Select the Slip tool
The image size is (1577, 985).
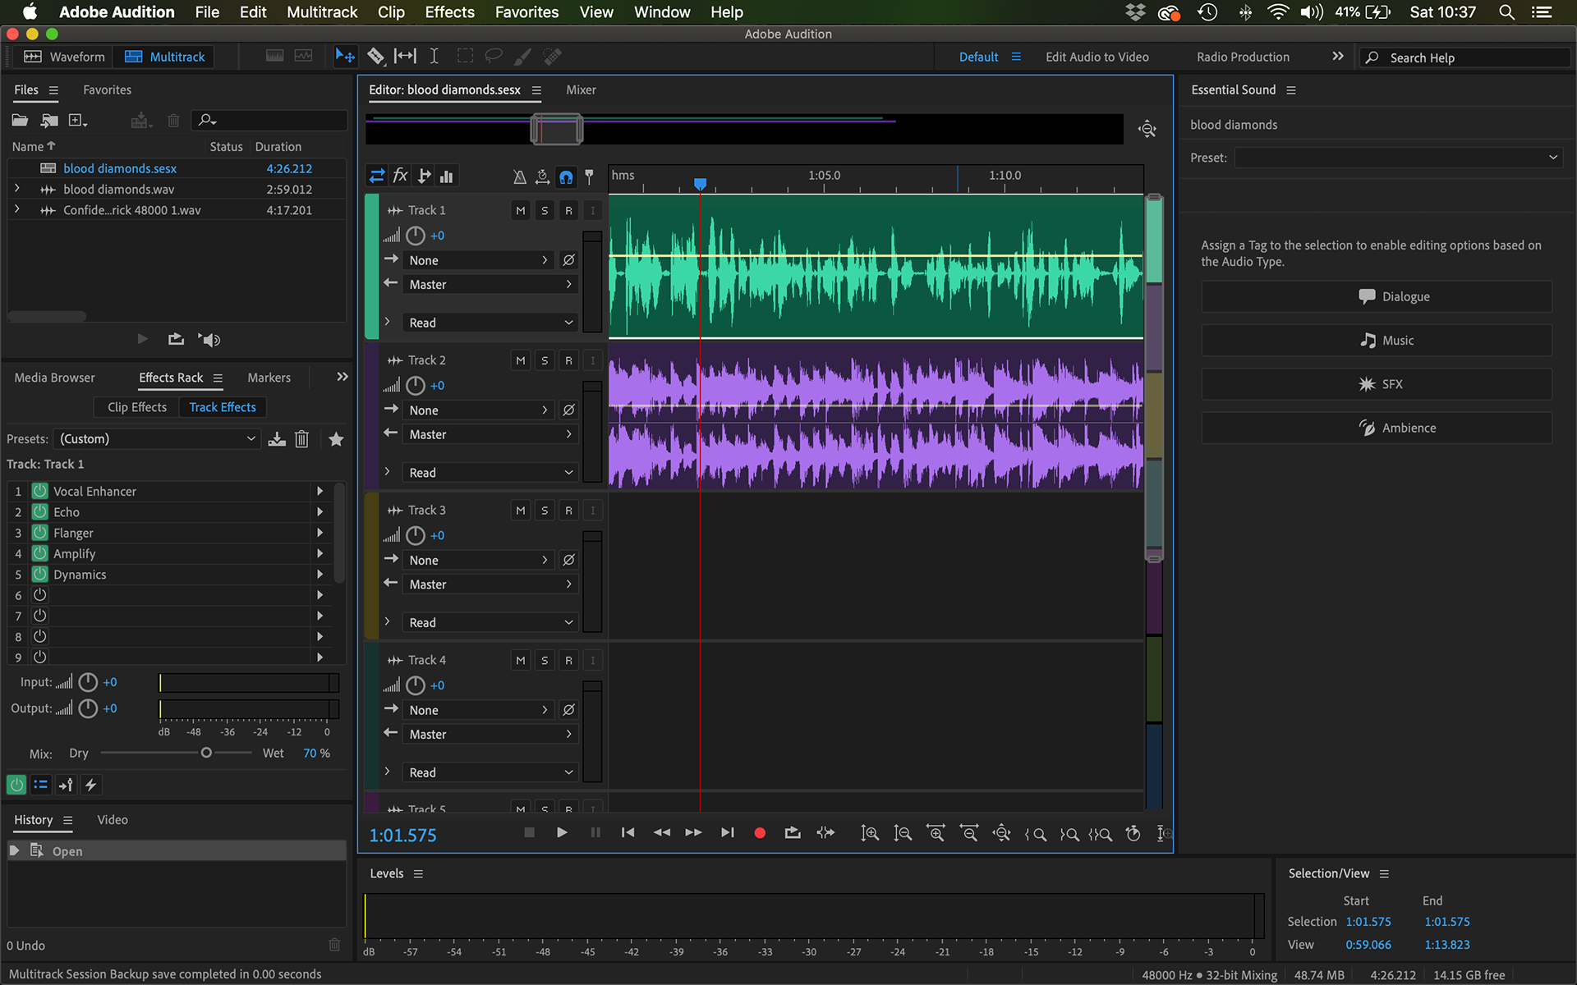[x=405, y=57]
